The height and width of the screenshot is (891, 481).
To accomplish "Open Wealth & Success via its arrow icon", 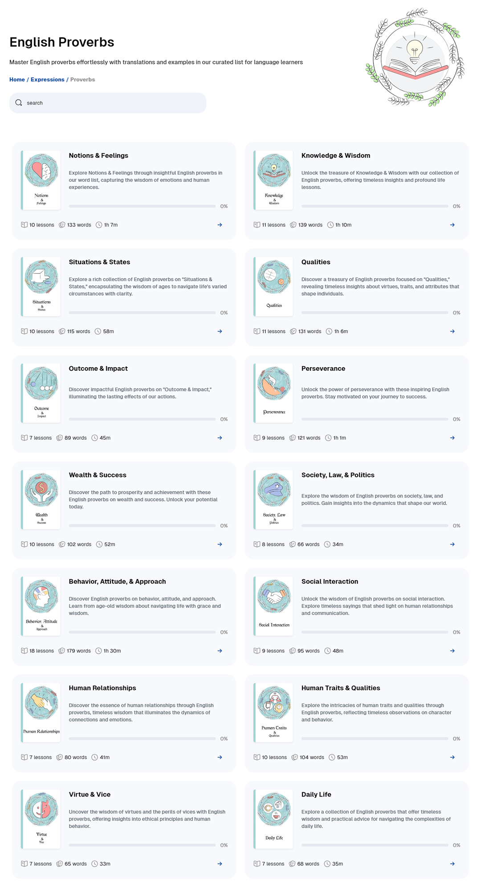I will pyautogui.click(x=220, y=544).
